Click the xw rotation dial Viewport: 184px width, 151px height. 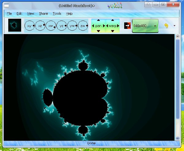point(51,25)
